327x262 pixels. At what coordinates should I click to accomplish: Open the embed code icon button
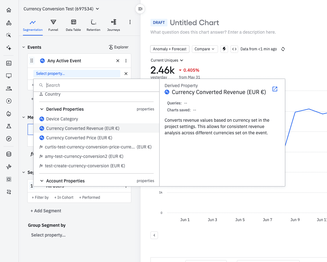[x=234, y=49]
